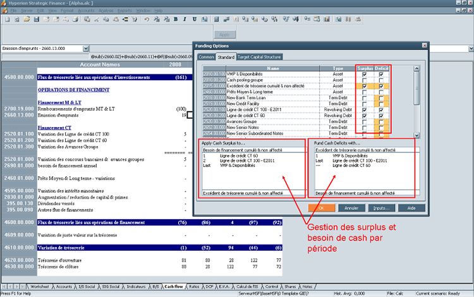Open the Accounts menu

pyautogui.click(x=86, y=11)
